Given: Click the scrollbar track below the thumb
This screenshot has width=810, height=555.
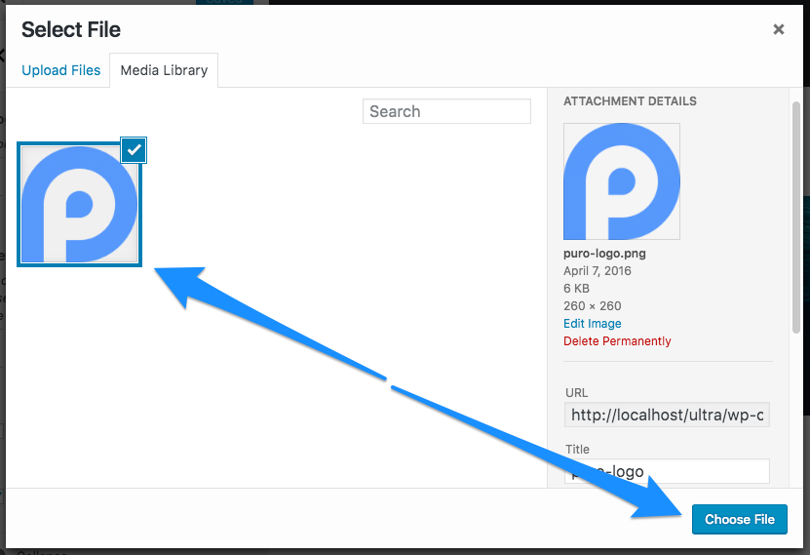Looking at the screenshot, I should 796,410.
